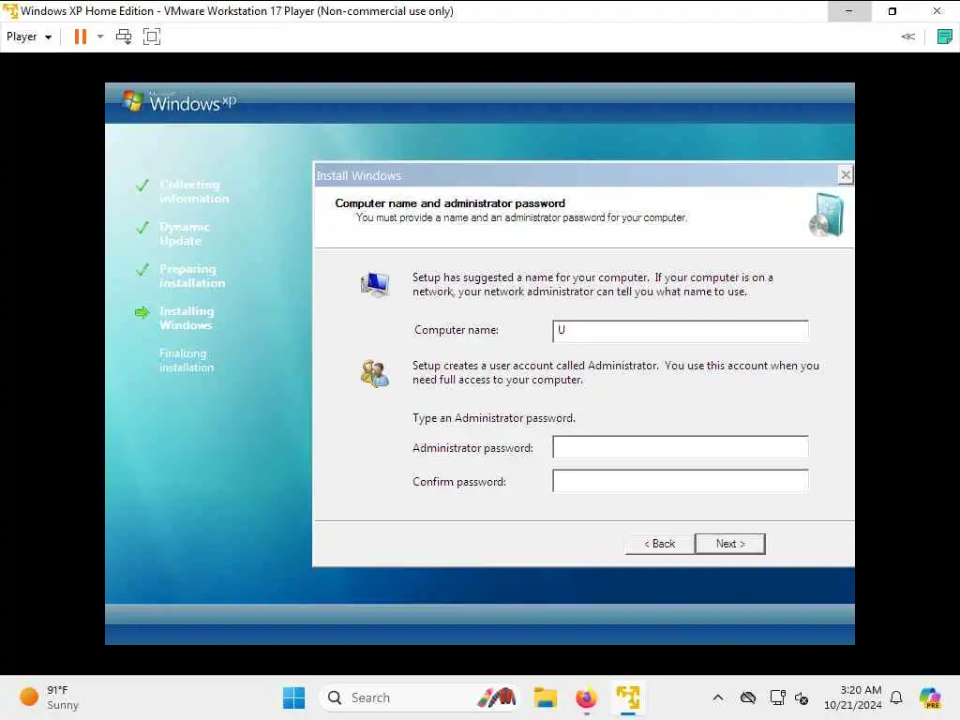The image size is (960, 720).
Task: Enter VMware full screen mode
Action: 152,37
